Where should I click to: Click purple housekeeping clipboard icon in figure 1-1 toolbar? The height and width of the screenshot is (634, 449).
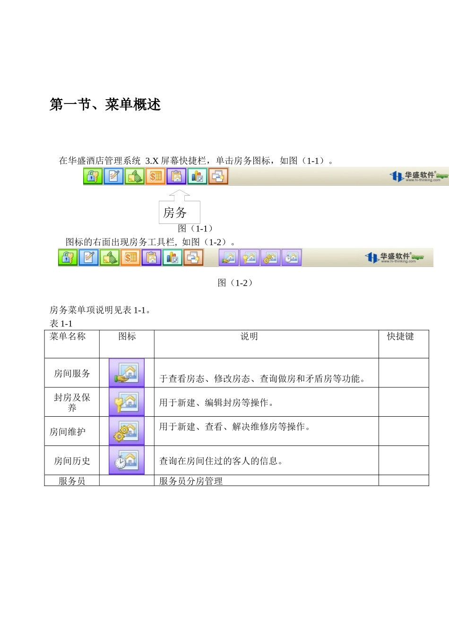(176, 176)
